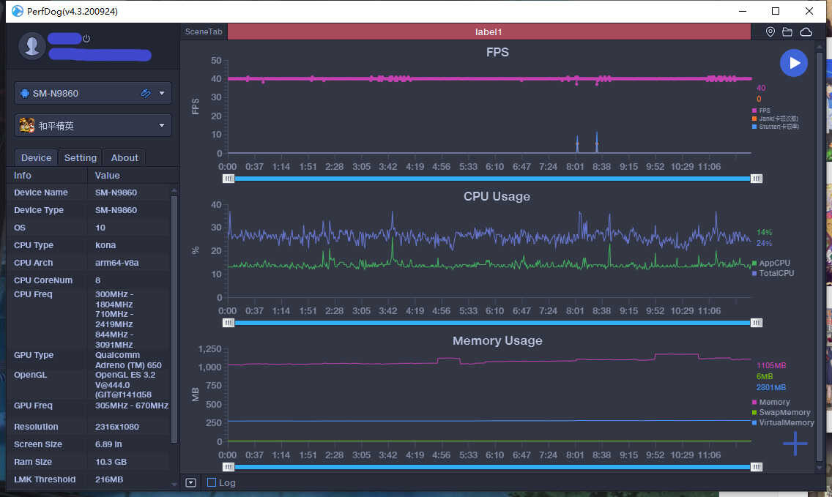
Task: Click the SceneTab label
Action: click(204, 32)
